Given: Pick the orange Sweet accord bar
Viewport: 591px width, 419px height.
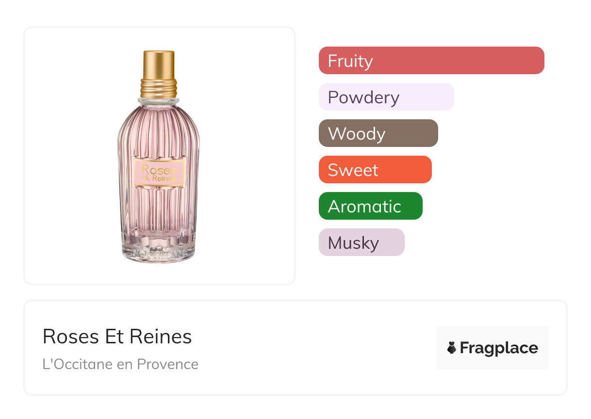Looking at the screenshot, I should click(375, 170).
